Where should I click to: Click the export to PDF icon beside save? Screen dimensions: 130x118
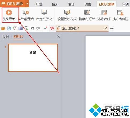click(15, 29)
